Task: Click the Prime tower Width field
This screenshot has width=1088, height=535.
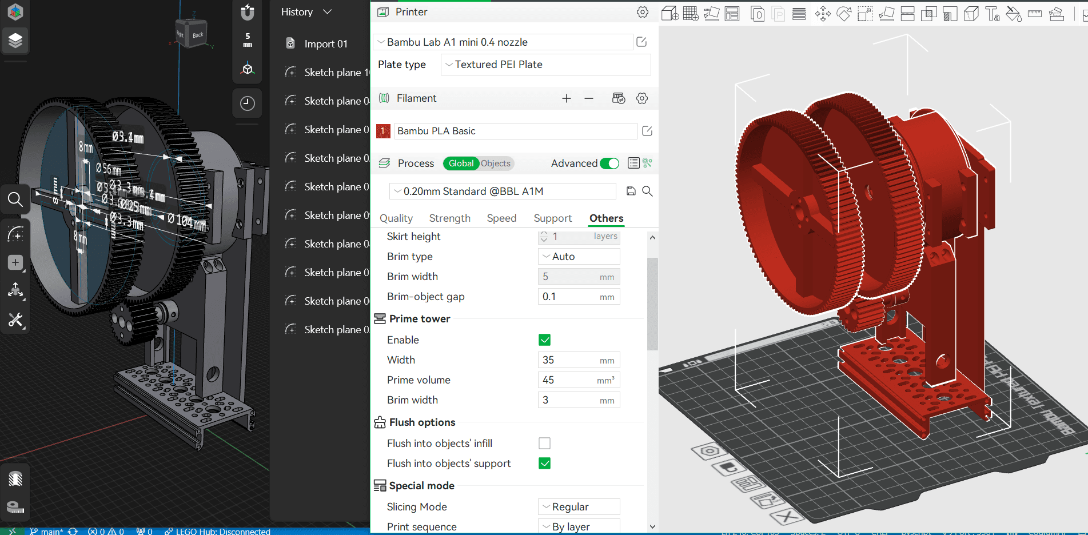Action: pyautogui.click(x=579, y=360)
